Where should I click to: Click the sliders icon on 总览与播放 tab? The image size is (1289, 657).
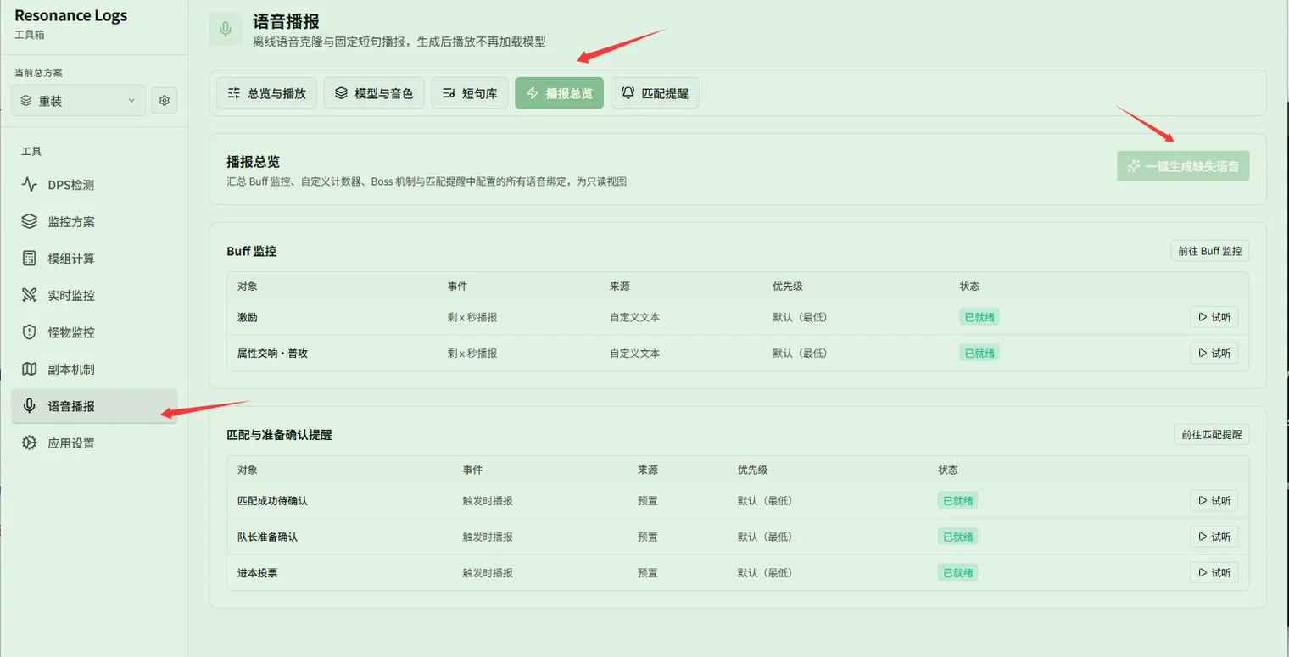point(234,93)
